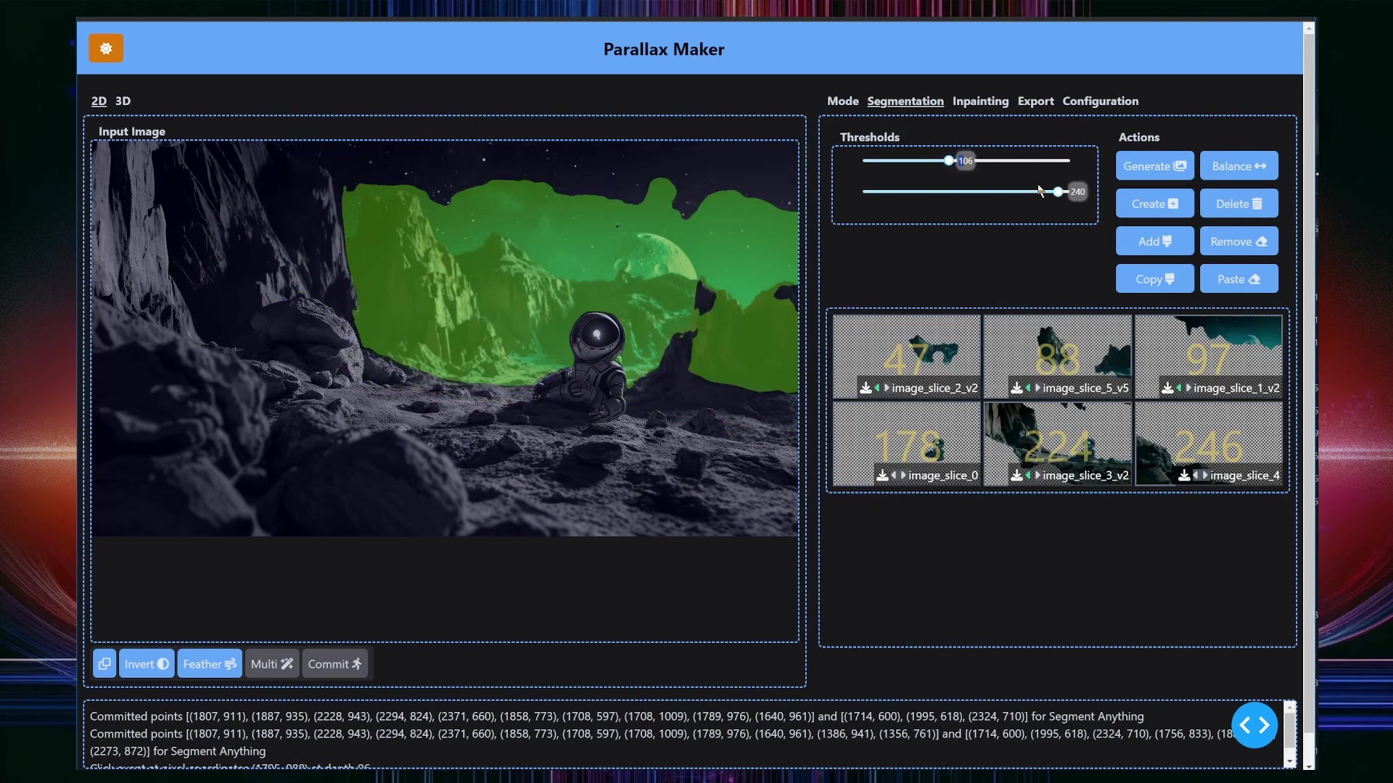
Task: Open the Export tab
Action: point(1035,101)
